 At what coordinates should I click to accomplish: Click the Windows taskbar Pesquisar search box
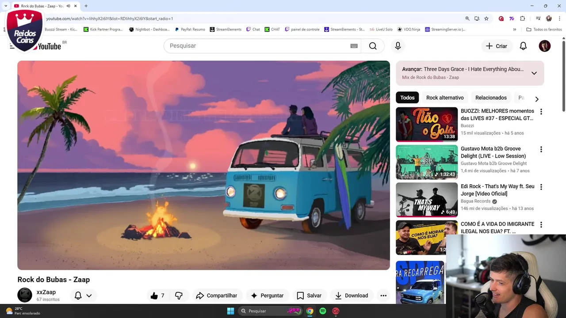tap(271, 311)
